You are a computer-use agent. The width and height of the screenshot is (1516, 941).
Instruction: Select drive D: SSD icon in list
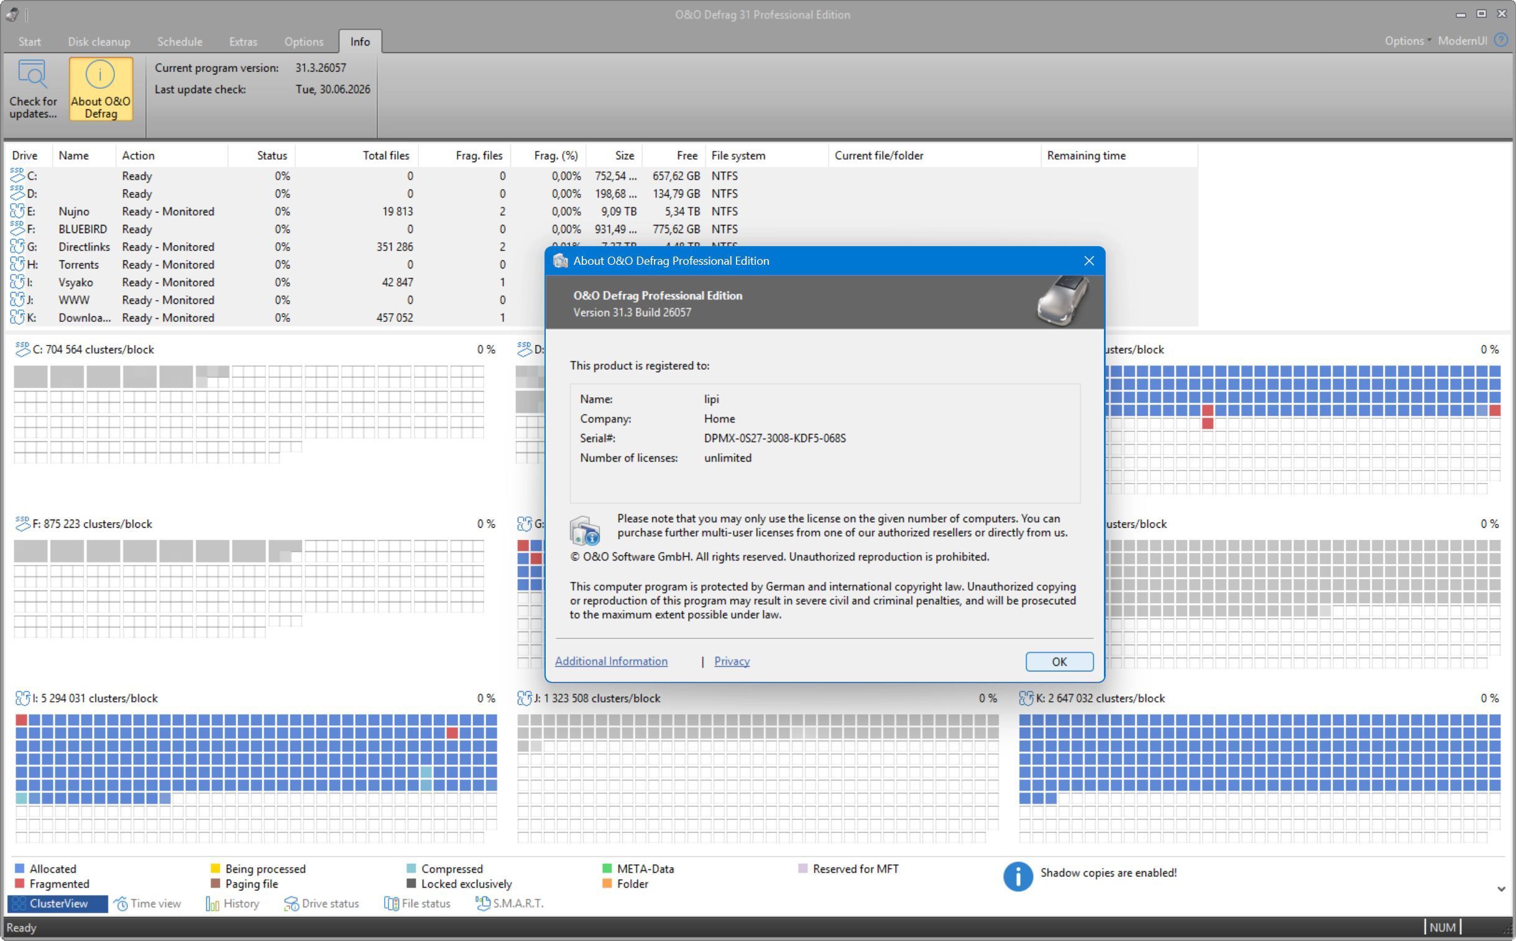click(x=17, y=193)
